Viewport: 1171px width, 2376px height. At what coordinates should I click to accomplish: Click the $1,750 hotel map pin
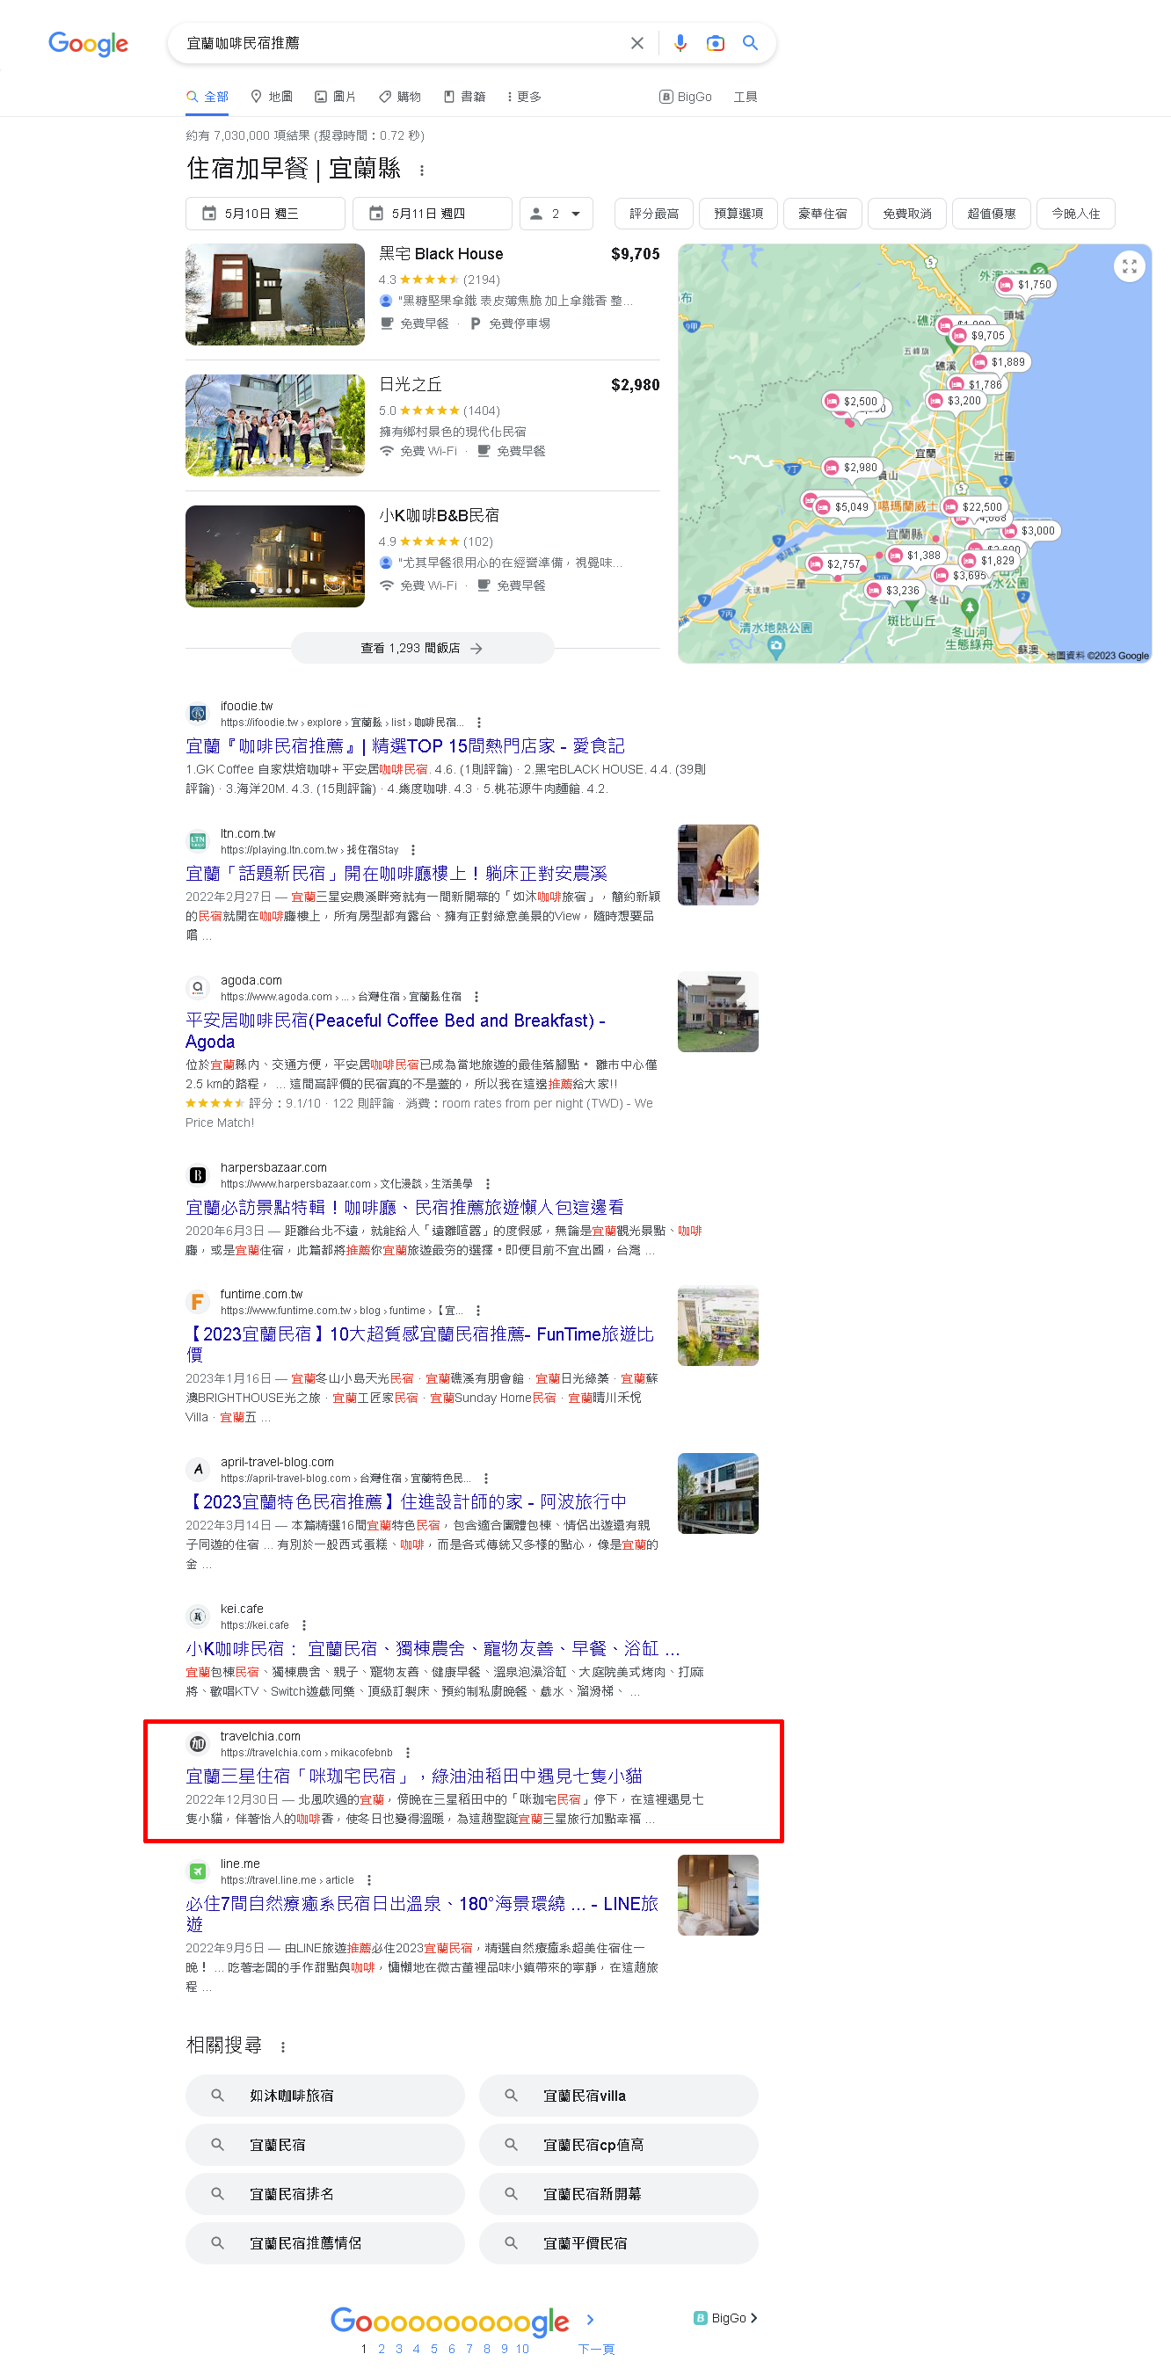[x=1025, y=285]
